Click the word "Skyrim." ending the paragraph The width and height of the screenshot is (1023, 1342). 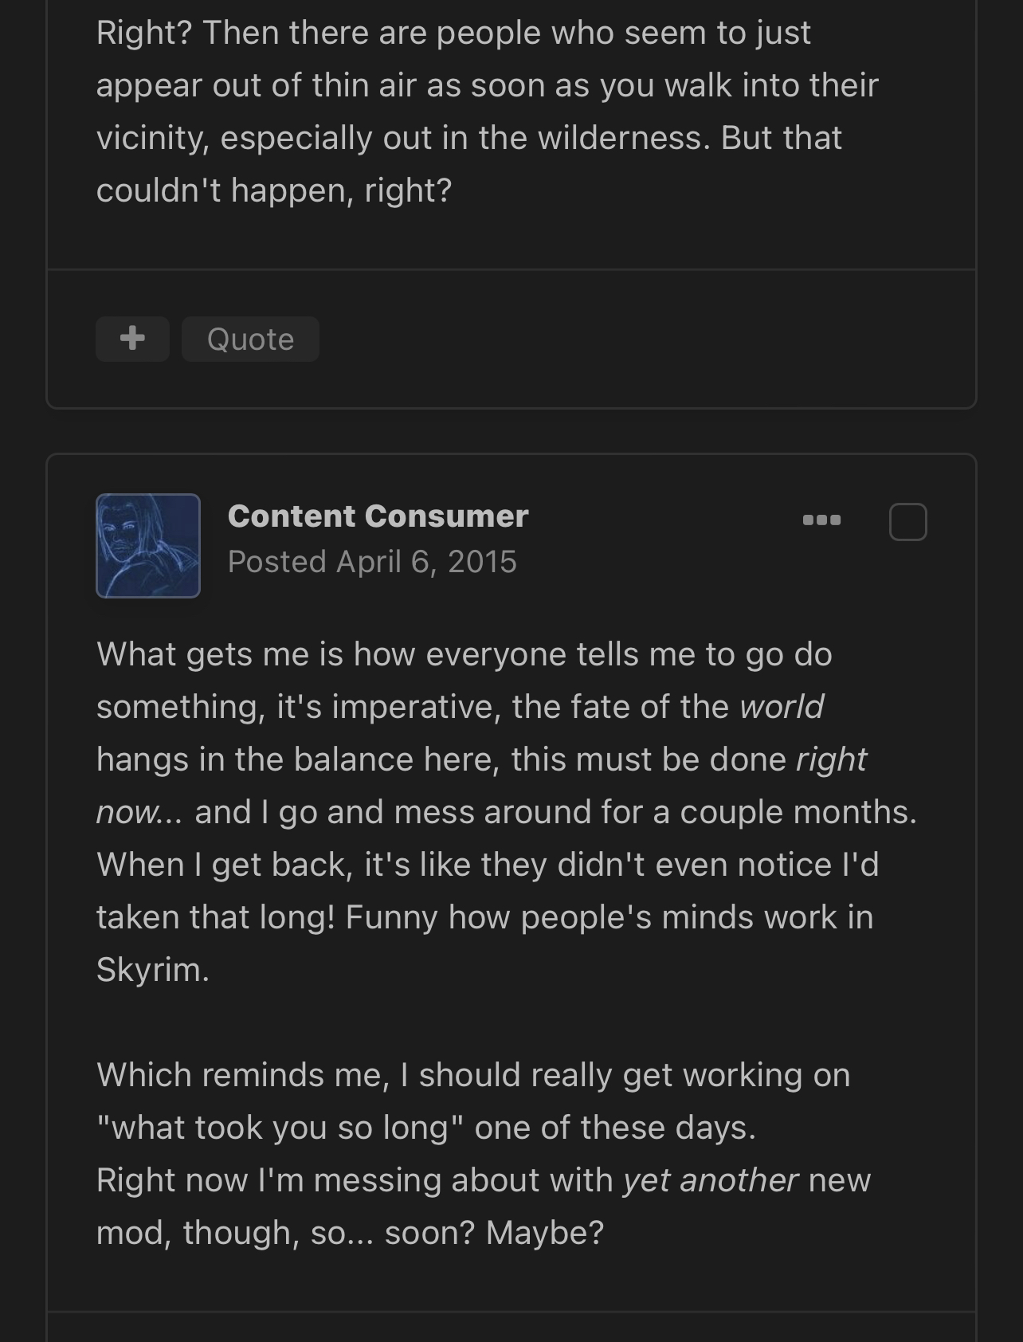tap(153, 970)
